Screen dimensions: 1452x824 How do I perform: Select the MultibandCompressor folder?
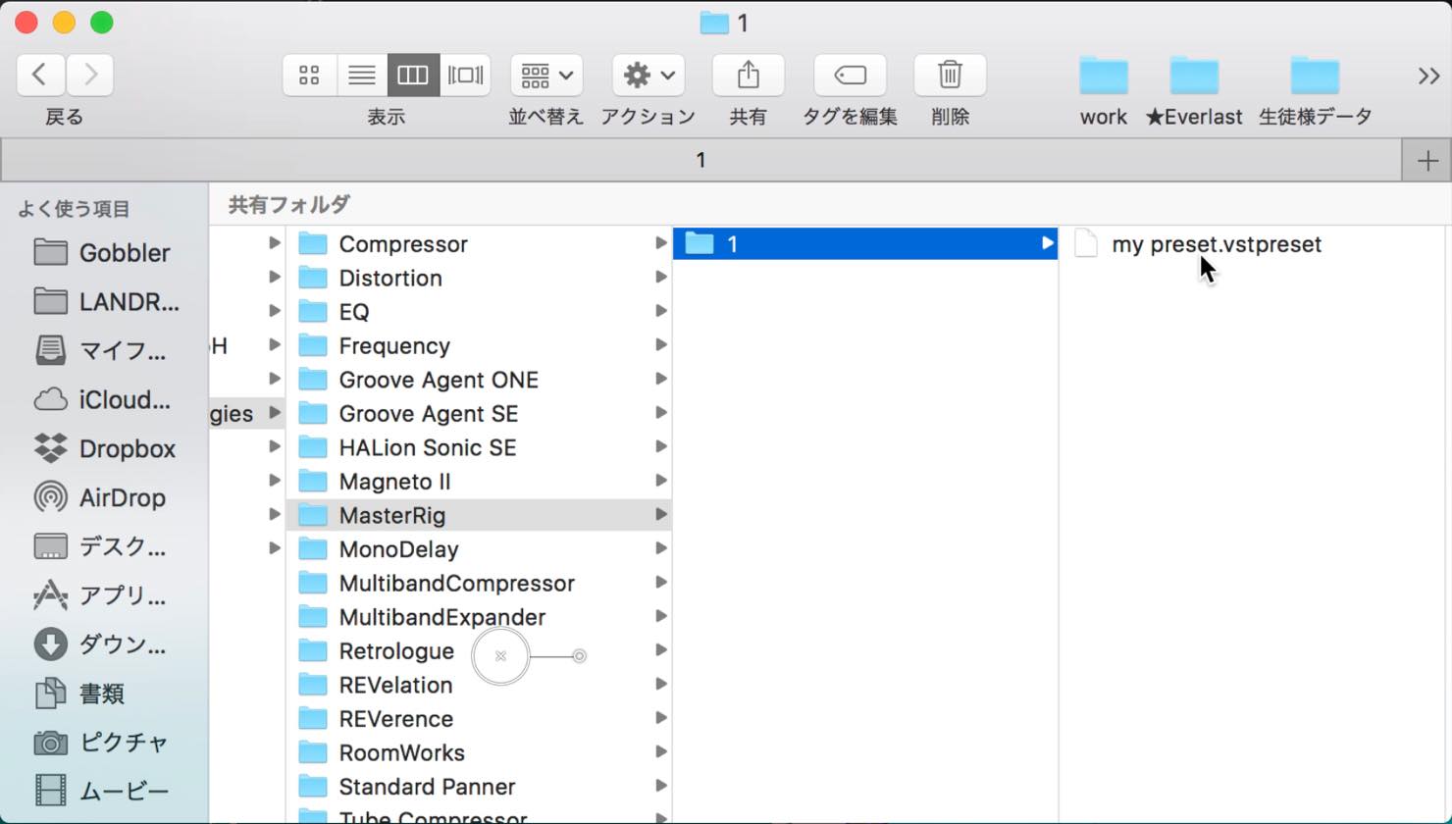[479, 583]
